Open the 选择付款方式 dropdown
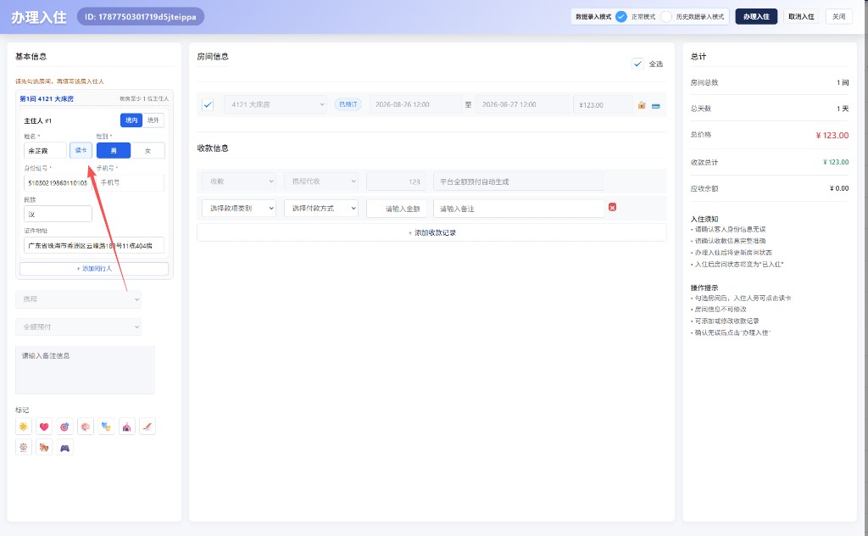 (x=321, y=208)
